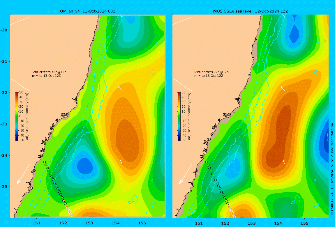The height and width of the screenshot is (227, 335).
Task: Select the right map's sea level anomaly color bar
Action: click(179, 116)
